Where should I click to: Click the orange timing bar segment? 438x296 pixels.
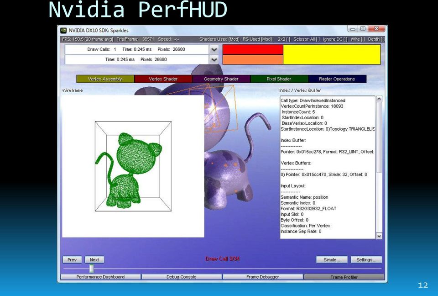[x=253, y=59]
